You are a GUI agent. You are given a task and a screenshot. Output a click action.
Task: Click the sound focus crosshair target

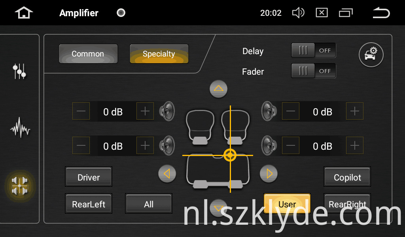pos(230,155)
